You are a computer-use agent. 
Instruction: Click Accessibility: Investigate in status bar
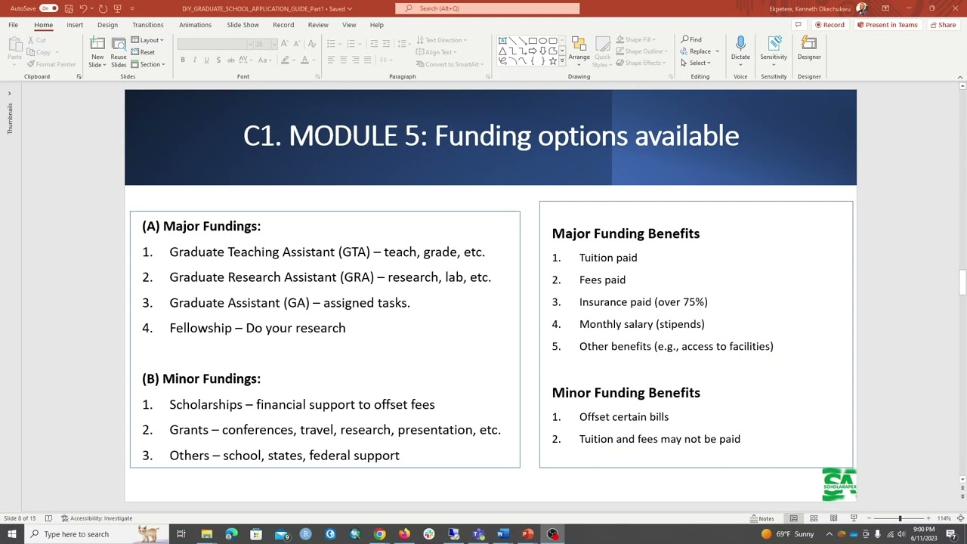pos(97,518)
